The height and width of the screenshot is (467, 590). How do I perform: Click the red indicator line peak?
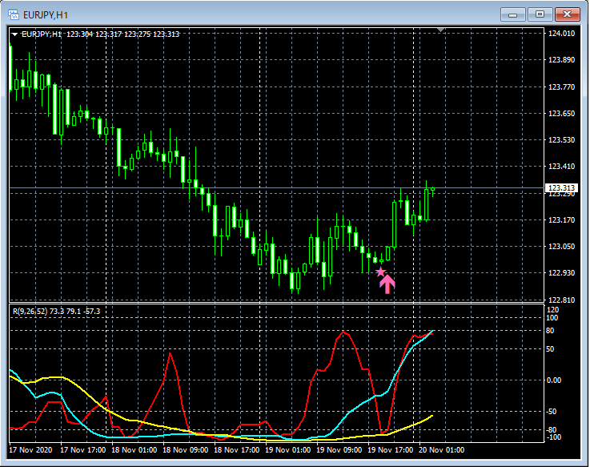pyautogui.click(x=343, y=332)
